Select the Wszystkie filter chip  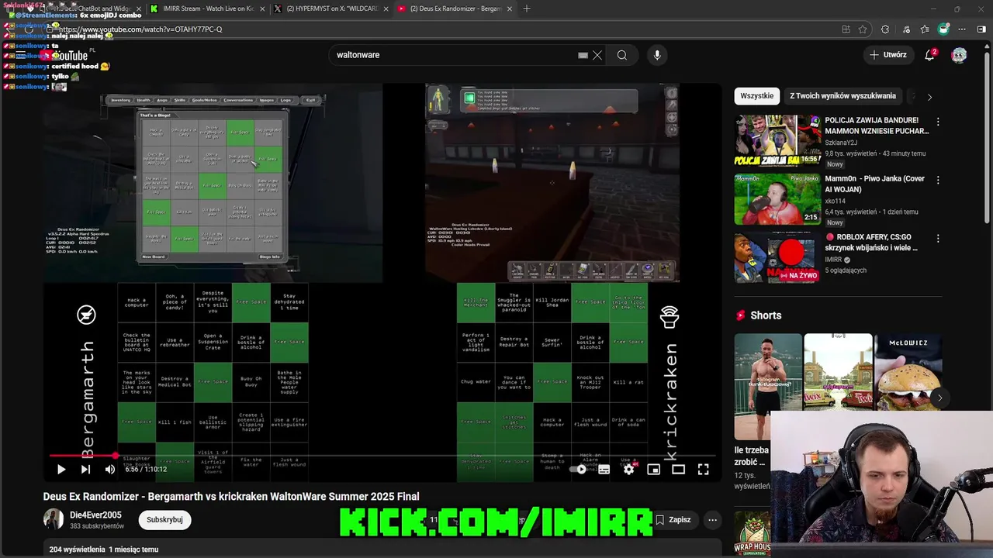[x=756, y=96]
